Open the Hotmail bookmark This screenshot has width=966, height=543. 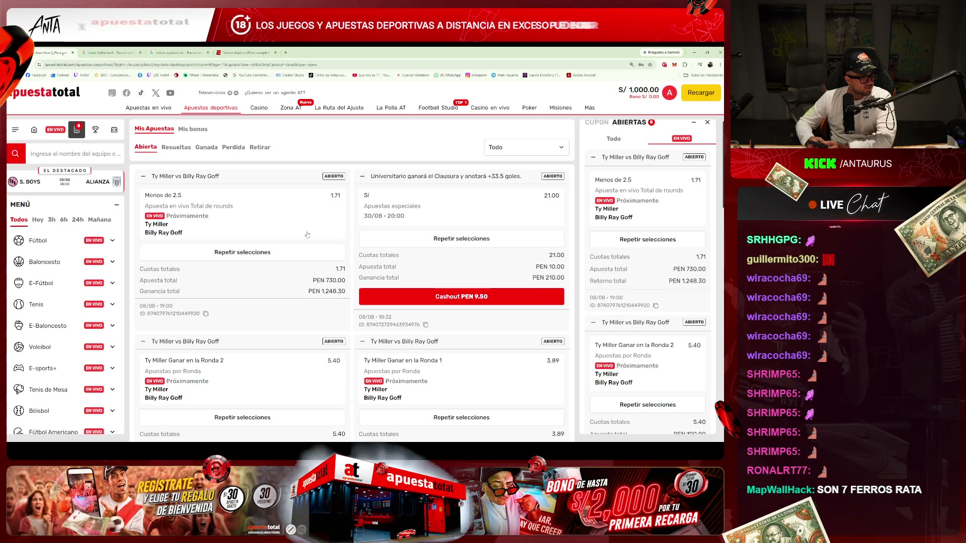point(60,75)
